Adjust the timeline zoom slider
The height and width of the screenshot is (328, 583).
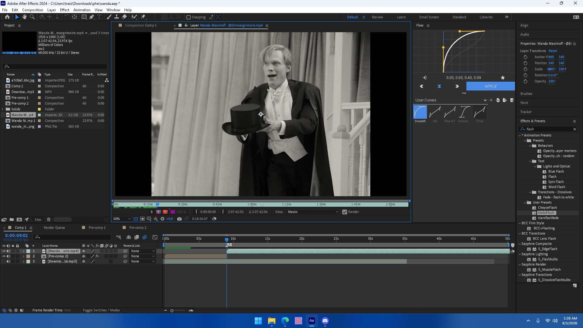172,310
